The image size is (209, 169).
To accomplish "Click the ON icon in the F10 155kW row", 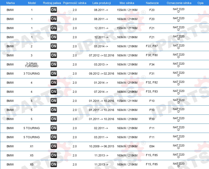I will [x=54, y=101].
